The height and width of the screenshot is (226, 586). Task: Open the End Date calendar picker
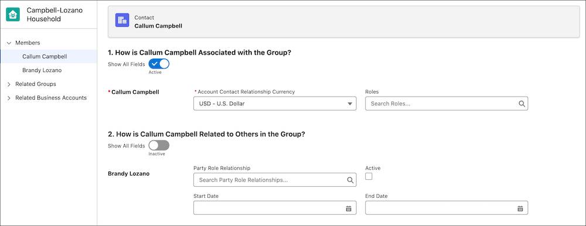(520, 208)
